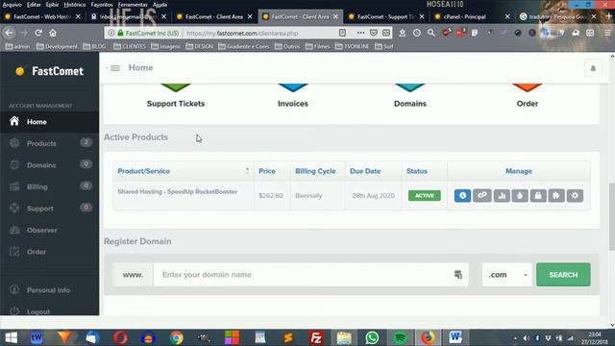Click the Enter your domain name field
Viewport: 615px width, 346px height.
[310, 275]
